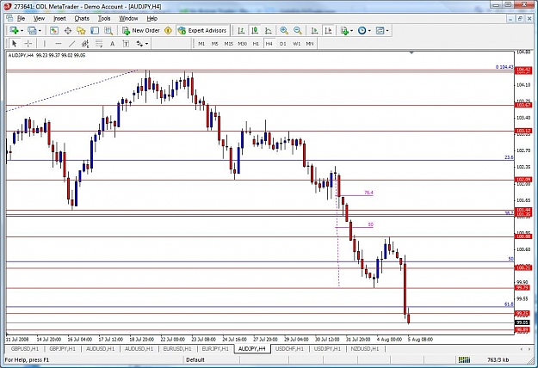
Task: Switch to the EURJPY,H1 chart tab
Action: click(215, 349)
